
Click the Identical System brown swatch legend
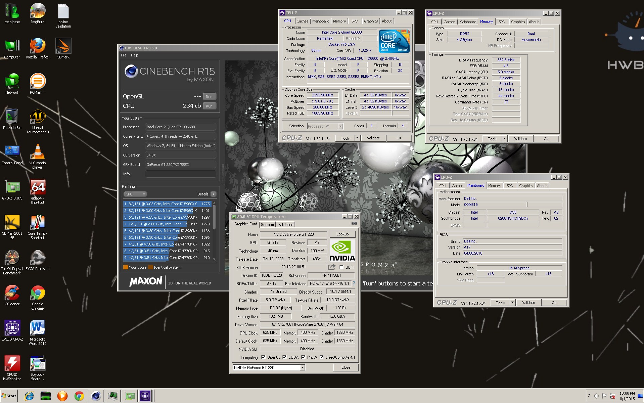[x=151, y=267]
